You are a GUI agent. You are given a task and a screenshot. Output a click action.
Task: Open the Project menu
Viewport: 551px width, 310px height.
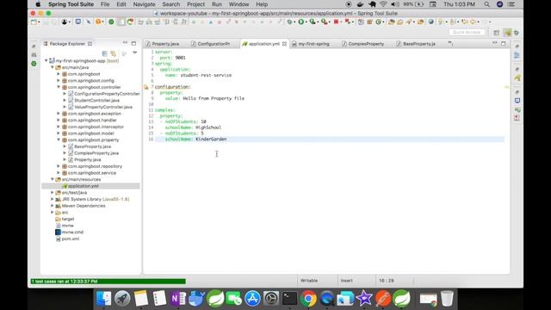pyautogui.click(x=195, y=4)
